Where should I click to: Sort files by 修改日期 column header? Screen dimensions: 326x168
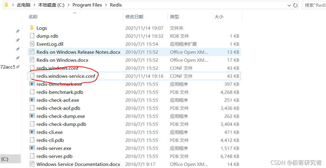(134, 17)
